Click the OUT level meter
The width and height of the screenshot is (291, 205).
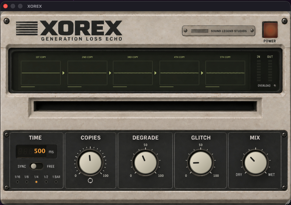[x=270, y=71]
